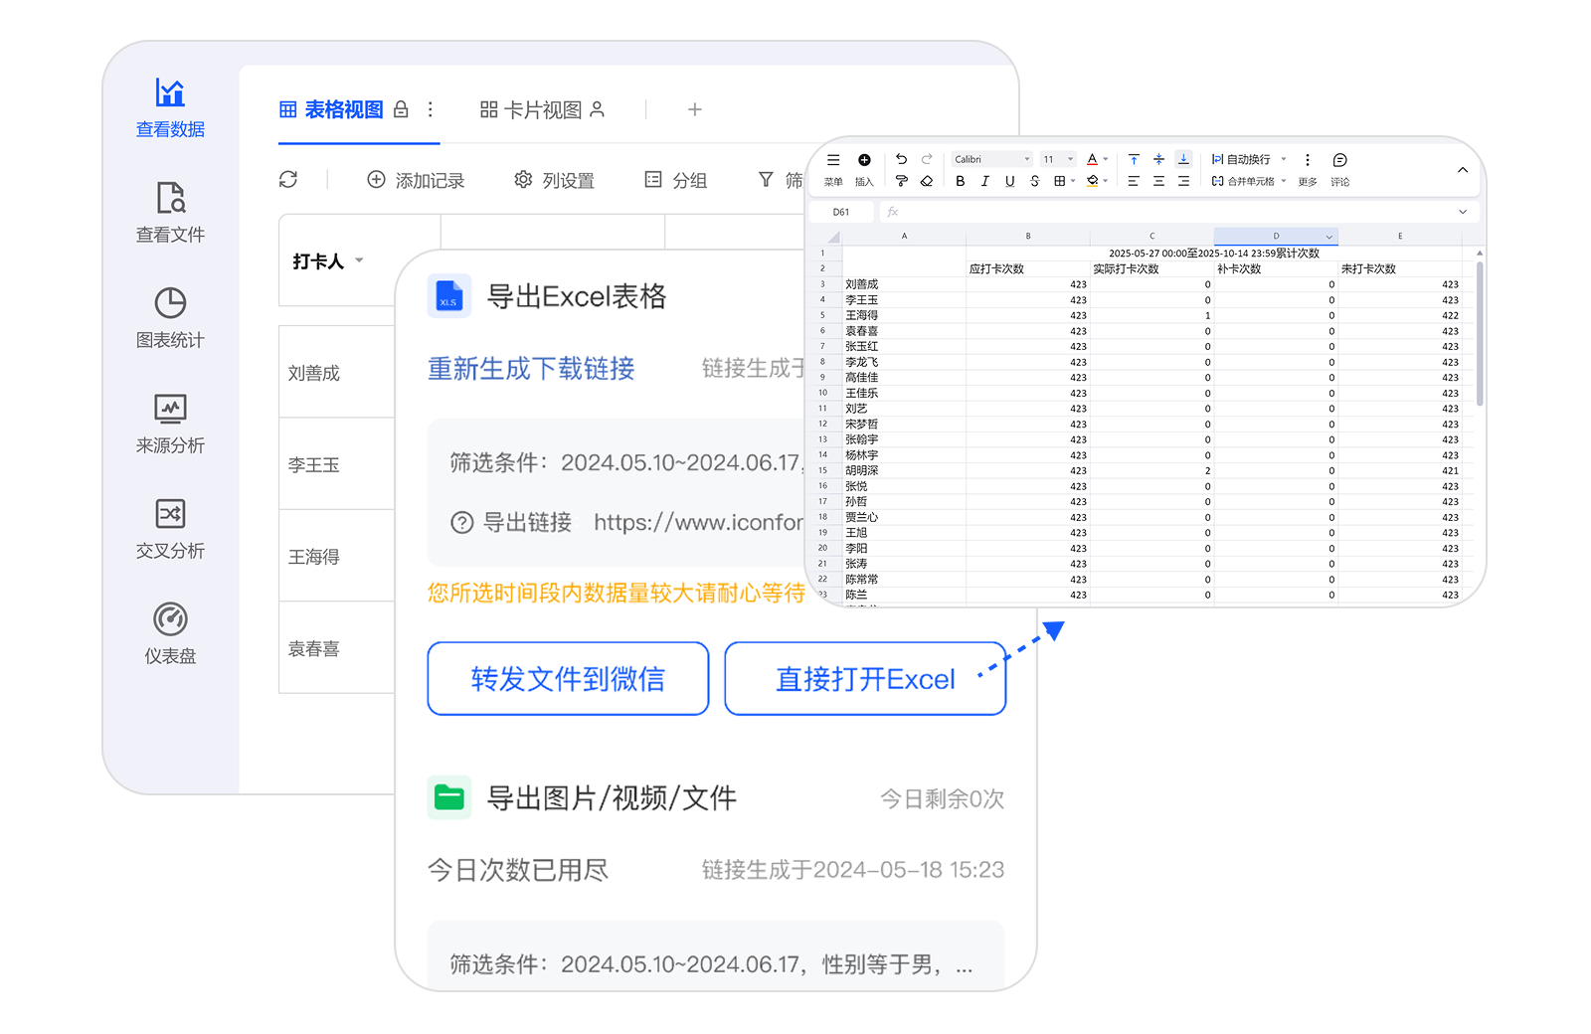
Task: Click 转发文件到微信 button
Action: point(568,678)
